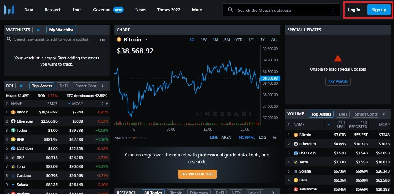Screen dimensions: 394x194
Task: Click TRY AGAIN in Special Updates
Action: pyautogui.click(x=338, y=81)
